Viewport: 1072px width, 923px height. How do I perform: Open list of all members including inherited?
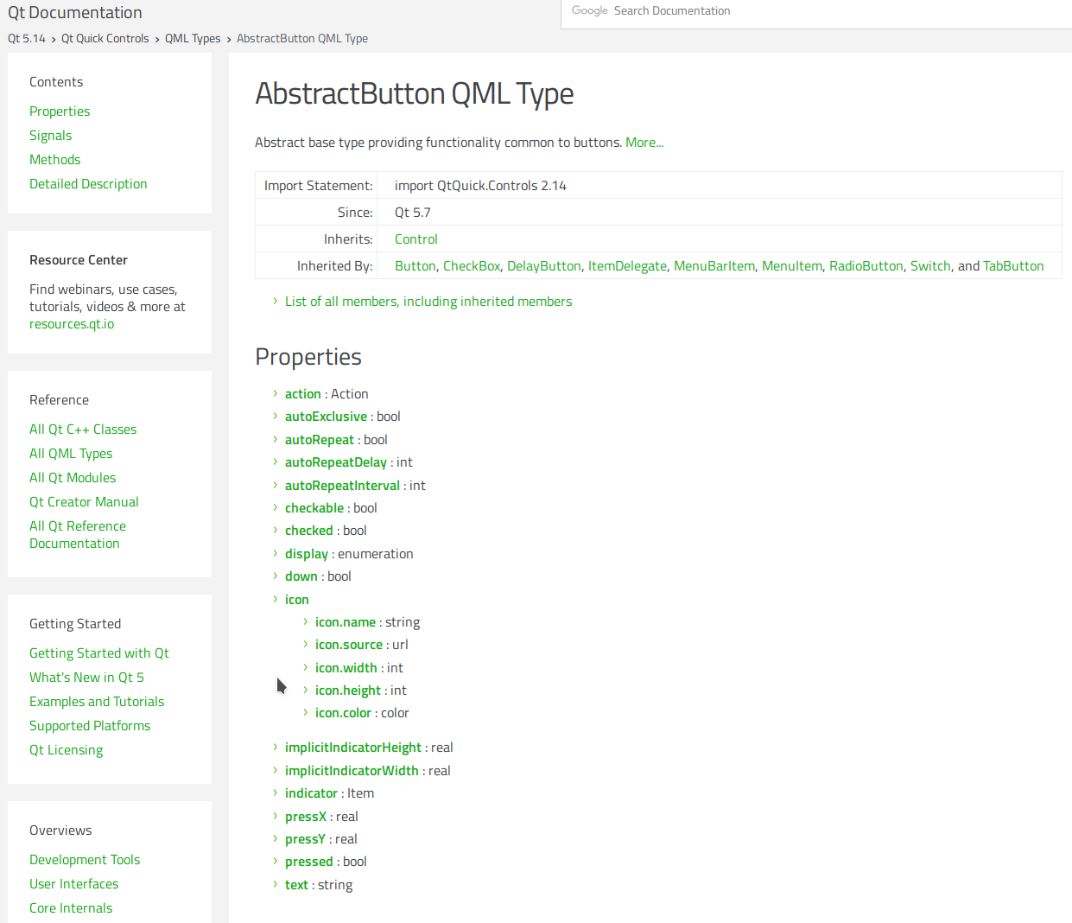tap(428, 302)
